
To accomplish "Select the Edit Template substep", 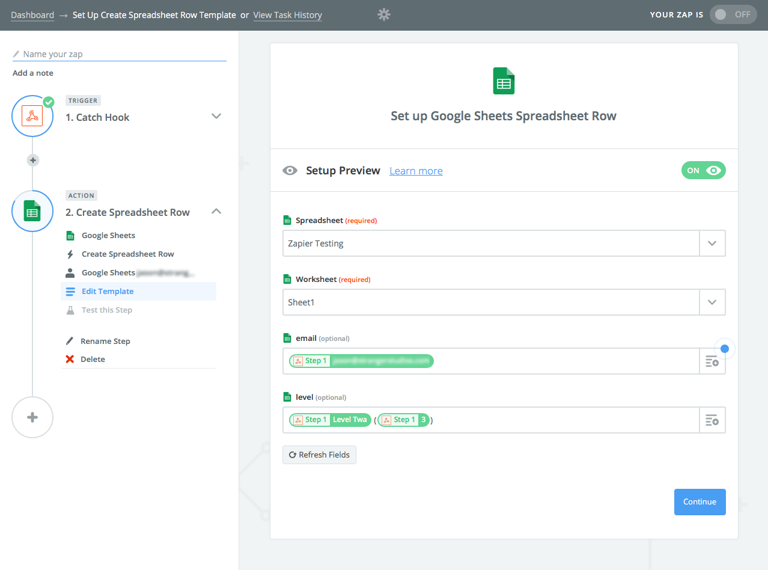I will tap(138, 292).
